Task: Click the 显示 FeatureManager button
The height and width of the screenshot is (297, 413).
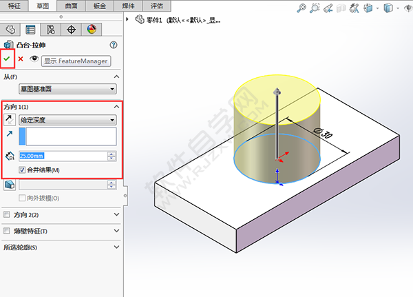Action: [x=76, y=61]
